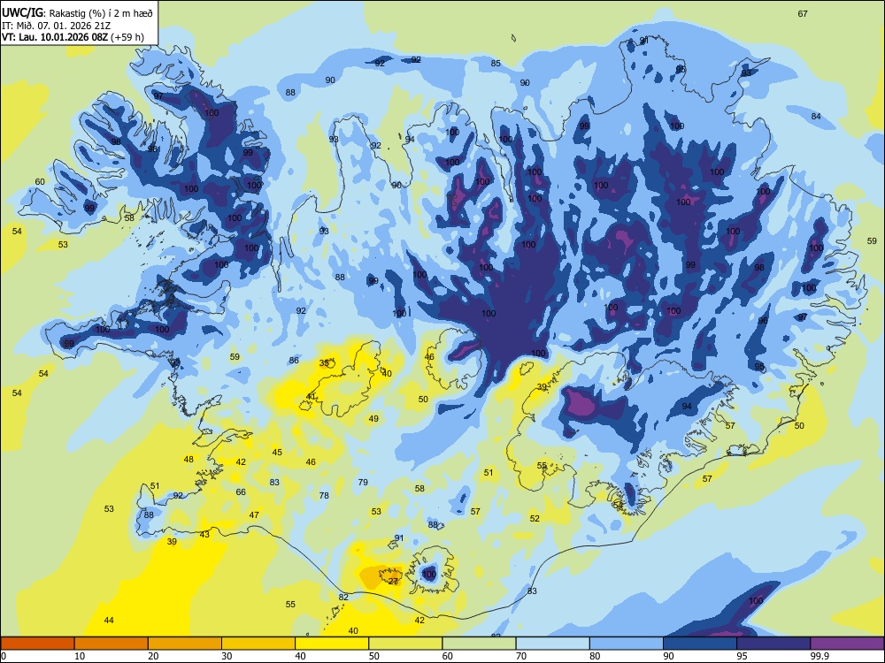
Task: Click the legend tick label '20'
Action: 153,656
